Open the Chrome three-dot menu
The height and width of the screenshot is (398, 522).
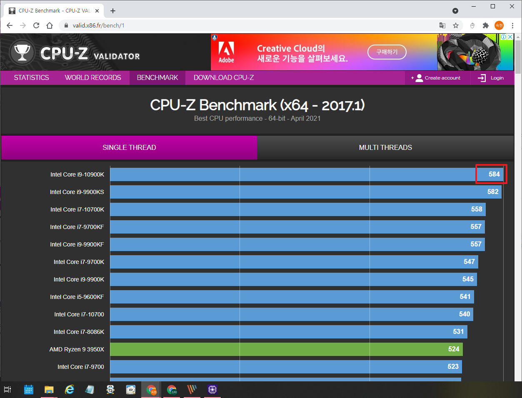click(x=512, y=25)
